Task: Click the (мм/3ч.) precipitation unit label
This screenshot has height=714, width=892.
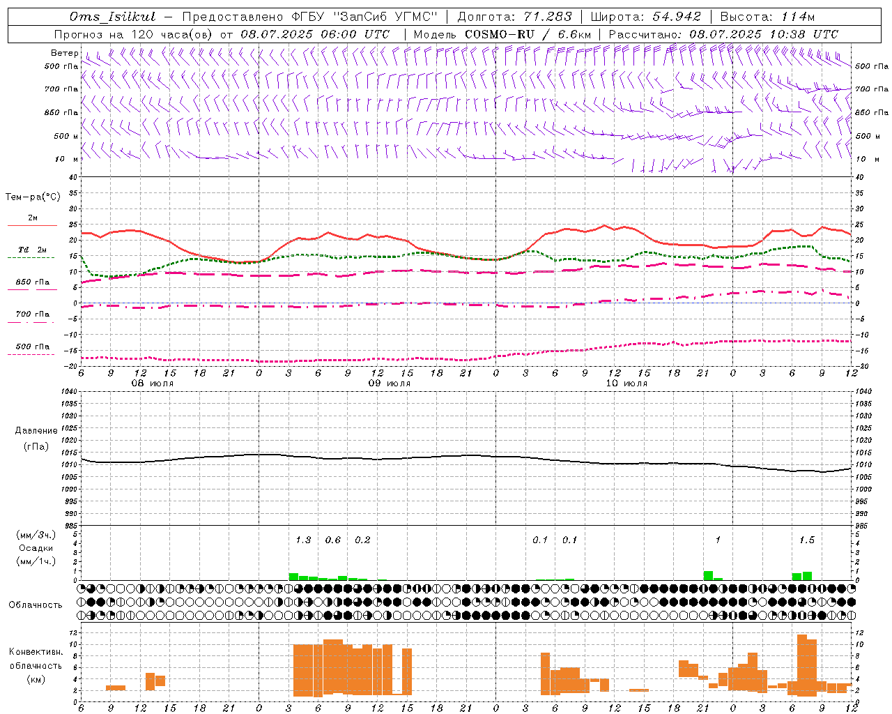Action: (x=36, y=535)
